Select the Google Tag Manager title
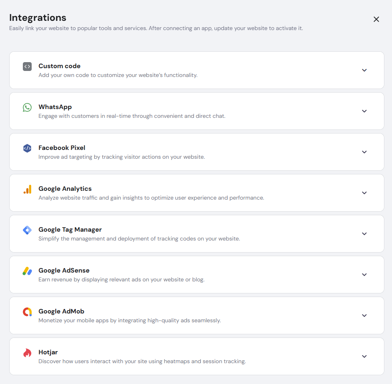 [70, 230]
